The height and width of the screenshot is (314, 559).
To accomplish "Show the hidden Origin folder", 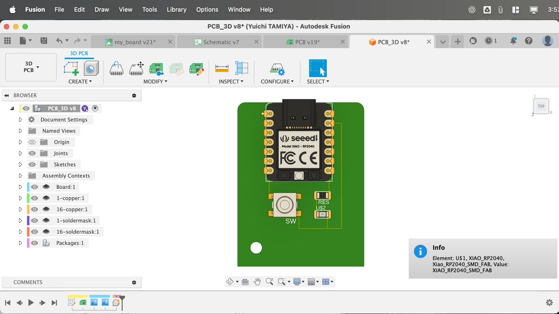I will pyautogui.click(x=32, y=142).
